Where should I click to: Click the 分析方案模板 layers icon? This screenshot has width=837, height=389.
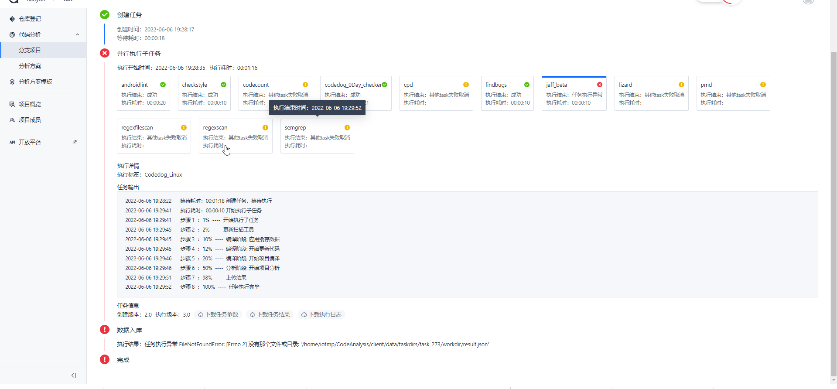click(x=12, y=82)
